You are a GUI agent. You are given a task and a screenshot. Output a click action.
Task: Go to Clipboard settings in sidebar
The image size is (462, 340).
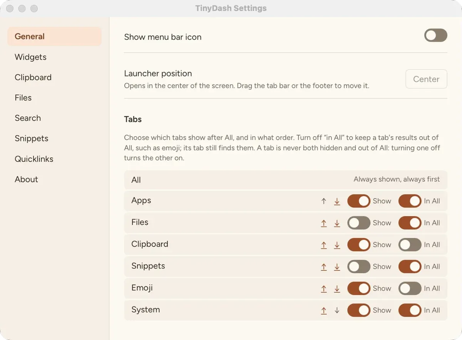[54, 77]
